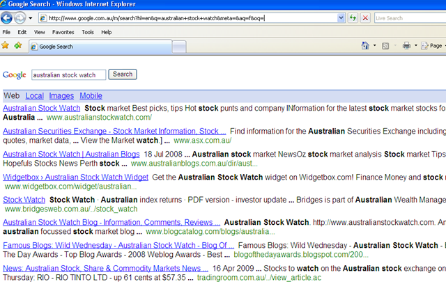446x284 pixels.
Task: Open the recent pages dropdown arrow
Action: click(31, 19)
